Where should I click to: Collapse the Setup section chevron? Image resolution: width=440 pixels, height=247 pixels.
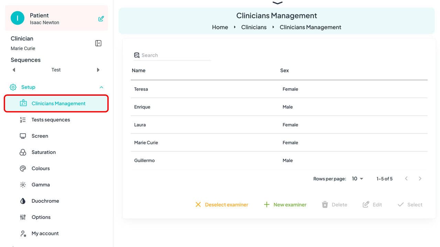(101, 87)
